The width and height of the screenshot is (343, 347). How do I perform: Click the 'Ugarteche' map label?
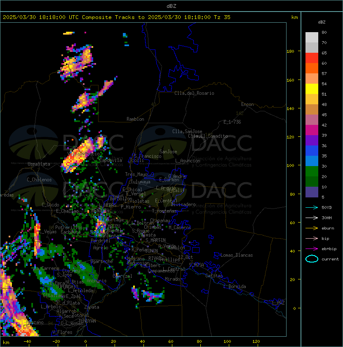click(x=102, y=261)
